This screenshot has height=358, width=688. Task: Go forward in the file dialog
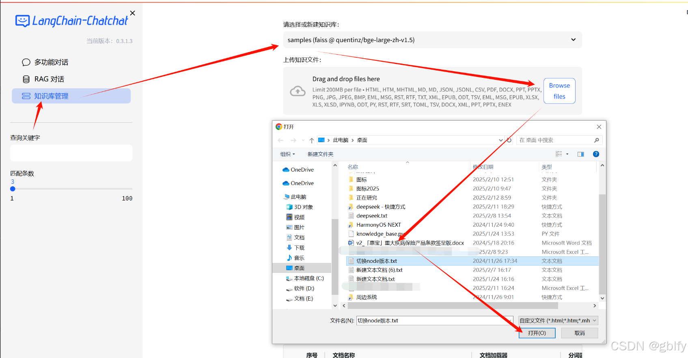coord(293,140)
